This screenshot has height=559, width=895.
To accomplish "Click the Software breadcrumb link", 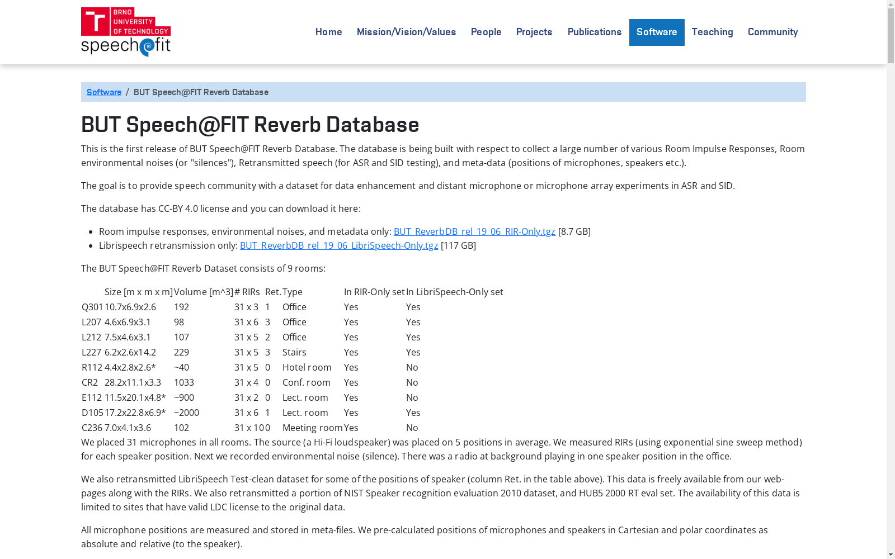I will tap(104, 92).
